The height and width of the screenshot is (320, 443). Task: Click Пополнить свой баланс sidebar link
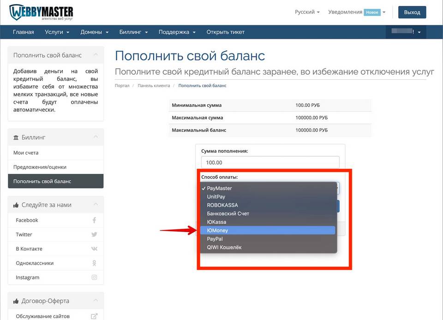[x=56, y=181]
